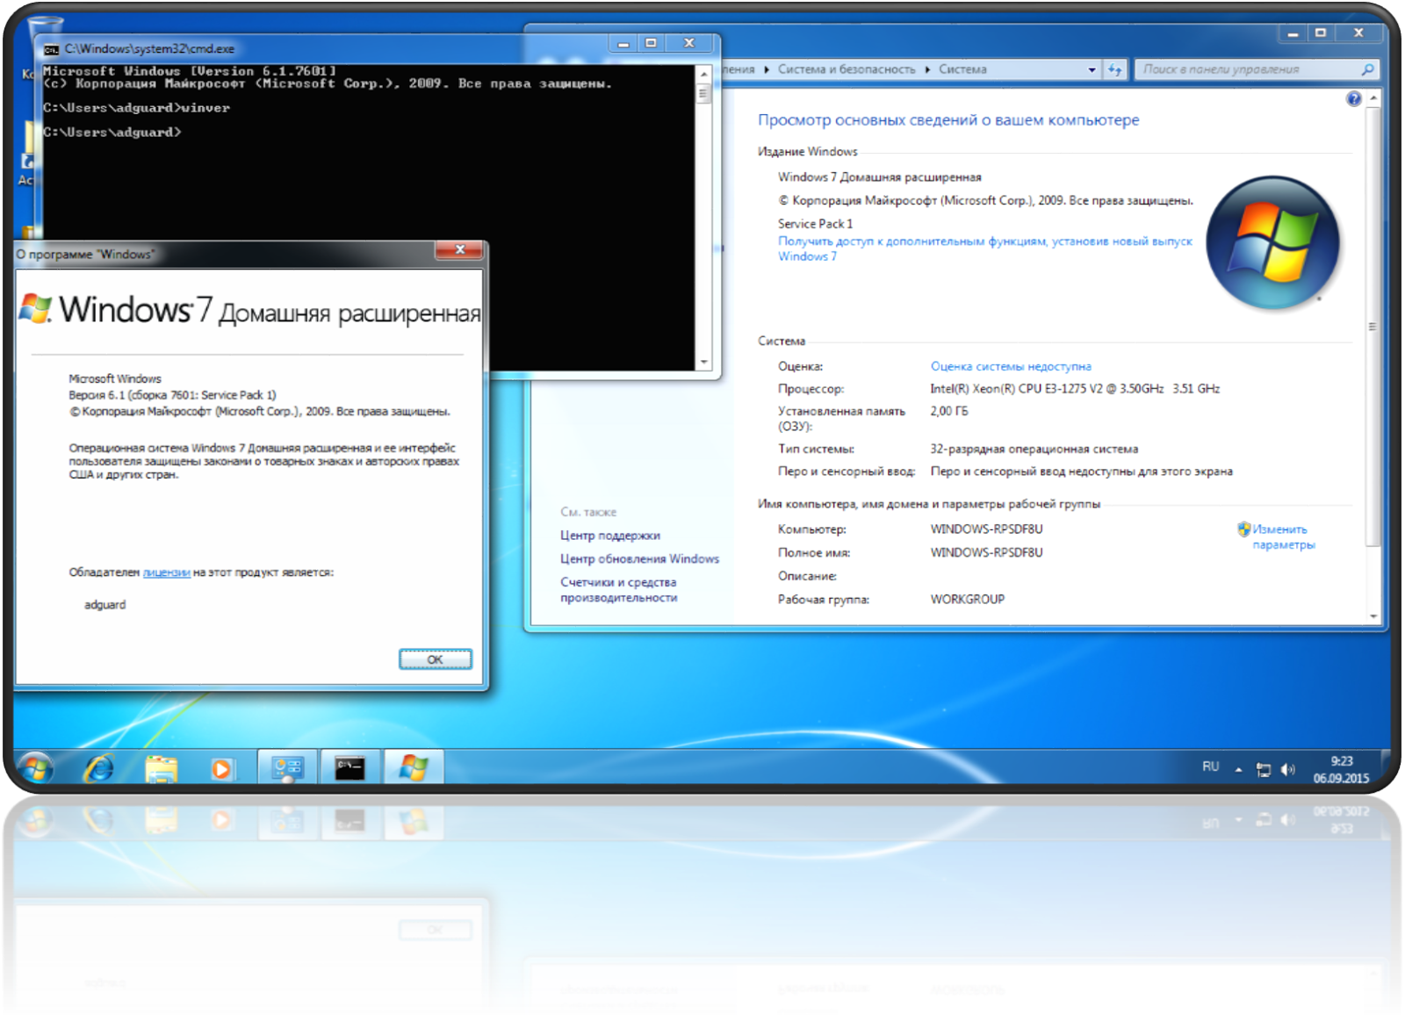Open Windows Explorer folder icon in taskbar

click(161, 769)
